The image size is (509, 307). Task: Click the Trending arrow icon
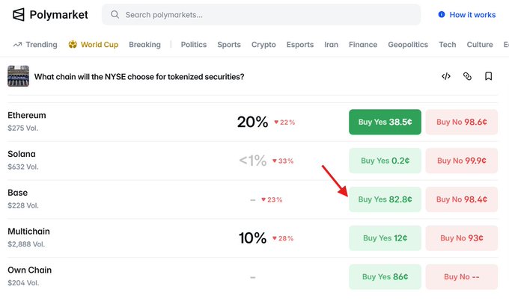tap(17, 45)
